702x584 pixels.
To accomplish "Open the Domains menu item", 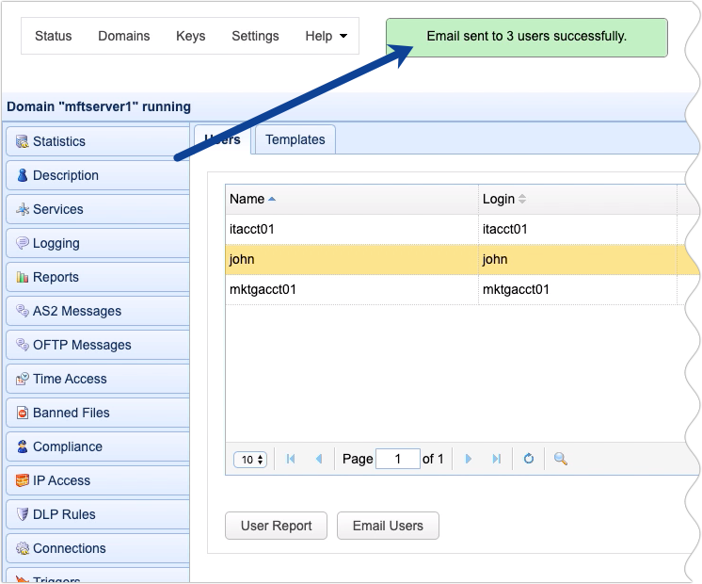I will point(123,36).
